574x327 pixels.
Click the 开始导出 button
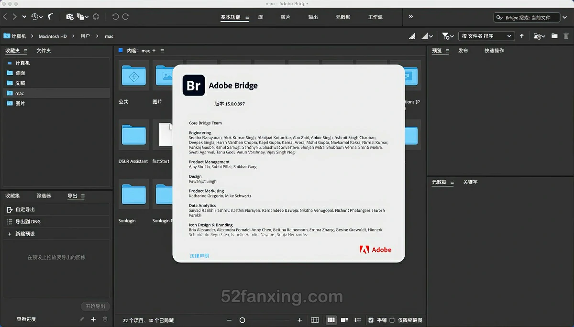[x=95, y=306]
